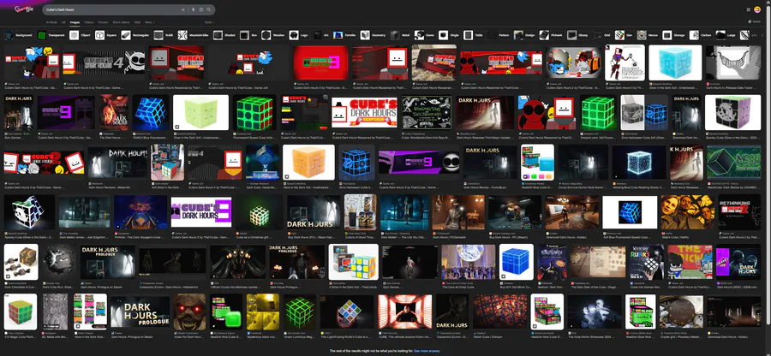Open the blue mirror cube thumbnail

tap(517, 262)
